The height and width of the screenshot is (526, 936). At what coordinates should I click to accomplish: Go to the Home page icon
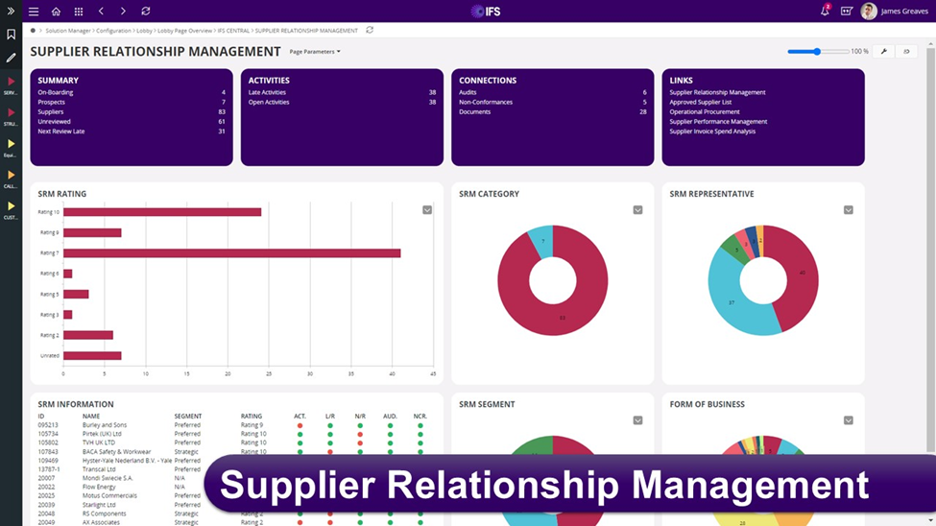tap(56, 12)
